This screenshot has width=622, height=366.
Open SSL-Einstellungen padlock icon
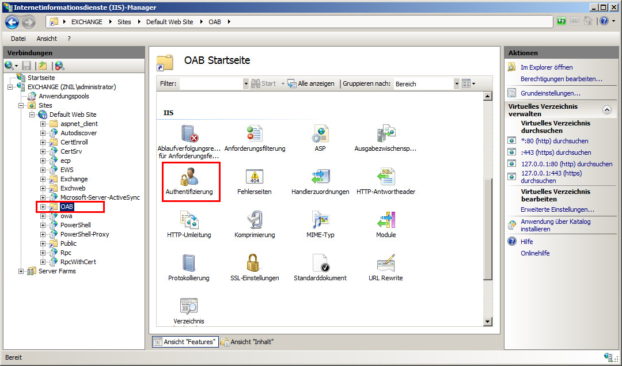point(255,264)
